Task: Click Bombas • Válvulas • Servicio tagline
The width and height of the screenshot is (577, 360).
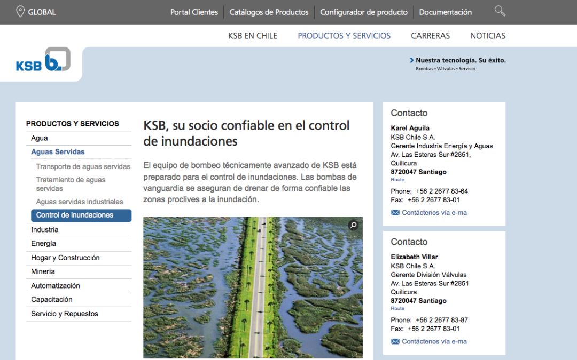Action: coord(446,69)
